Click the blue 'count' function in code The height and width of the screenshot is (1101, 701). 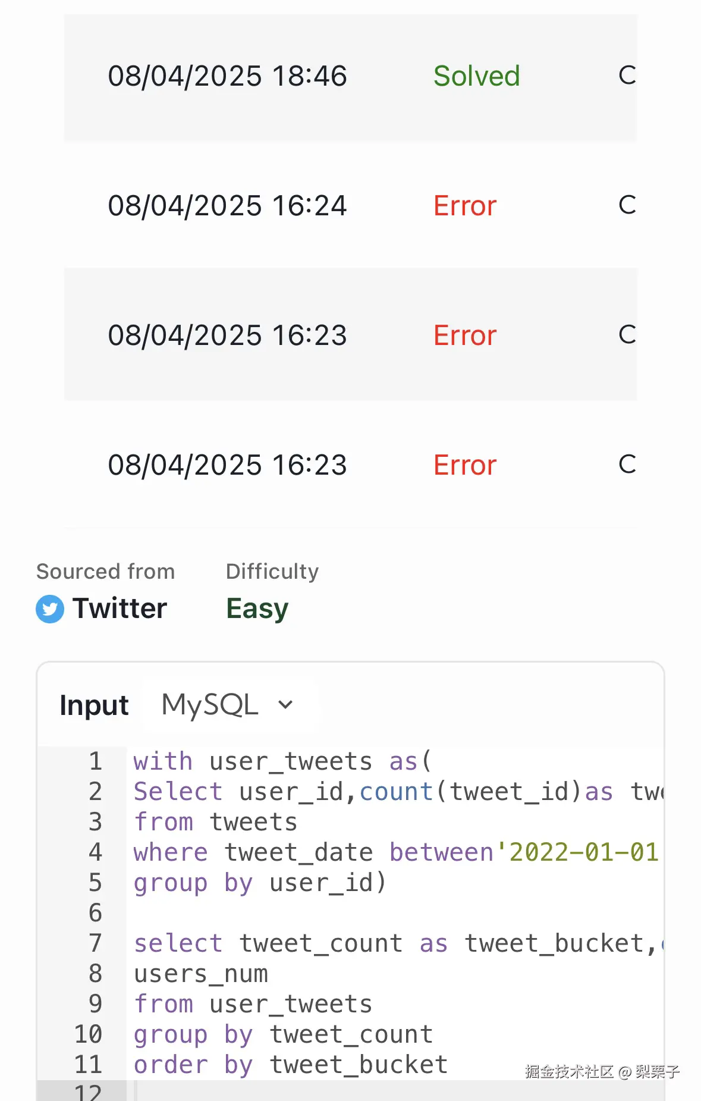(x=396, y=792)
